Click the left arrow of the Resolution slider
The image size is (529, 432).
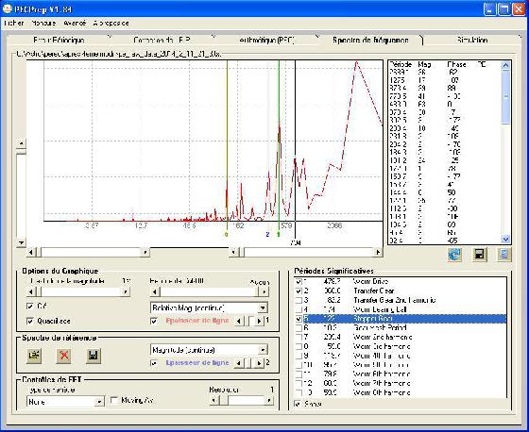click(213, 400)
